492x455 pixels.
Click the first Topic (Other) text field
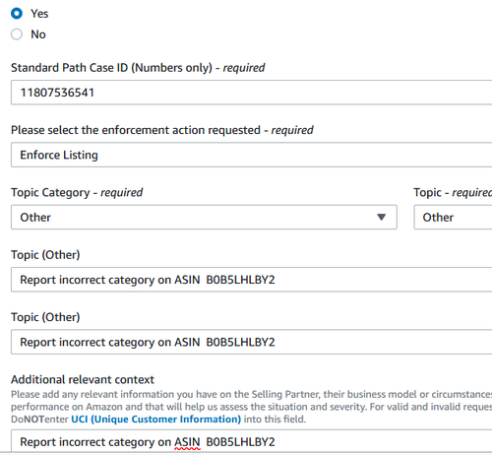click(x=251, y=280)
